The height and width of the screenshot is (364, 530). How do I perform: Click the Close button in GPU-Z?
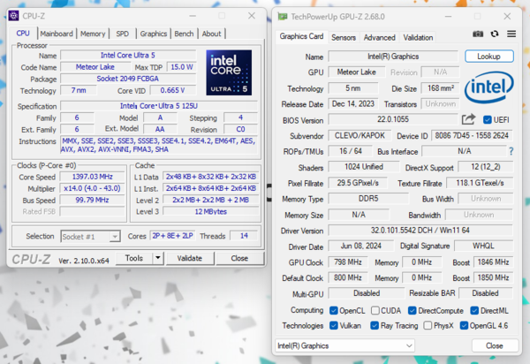(495, 345)
